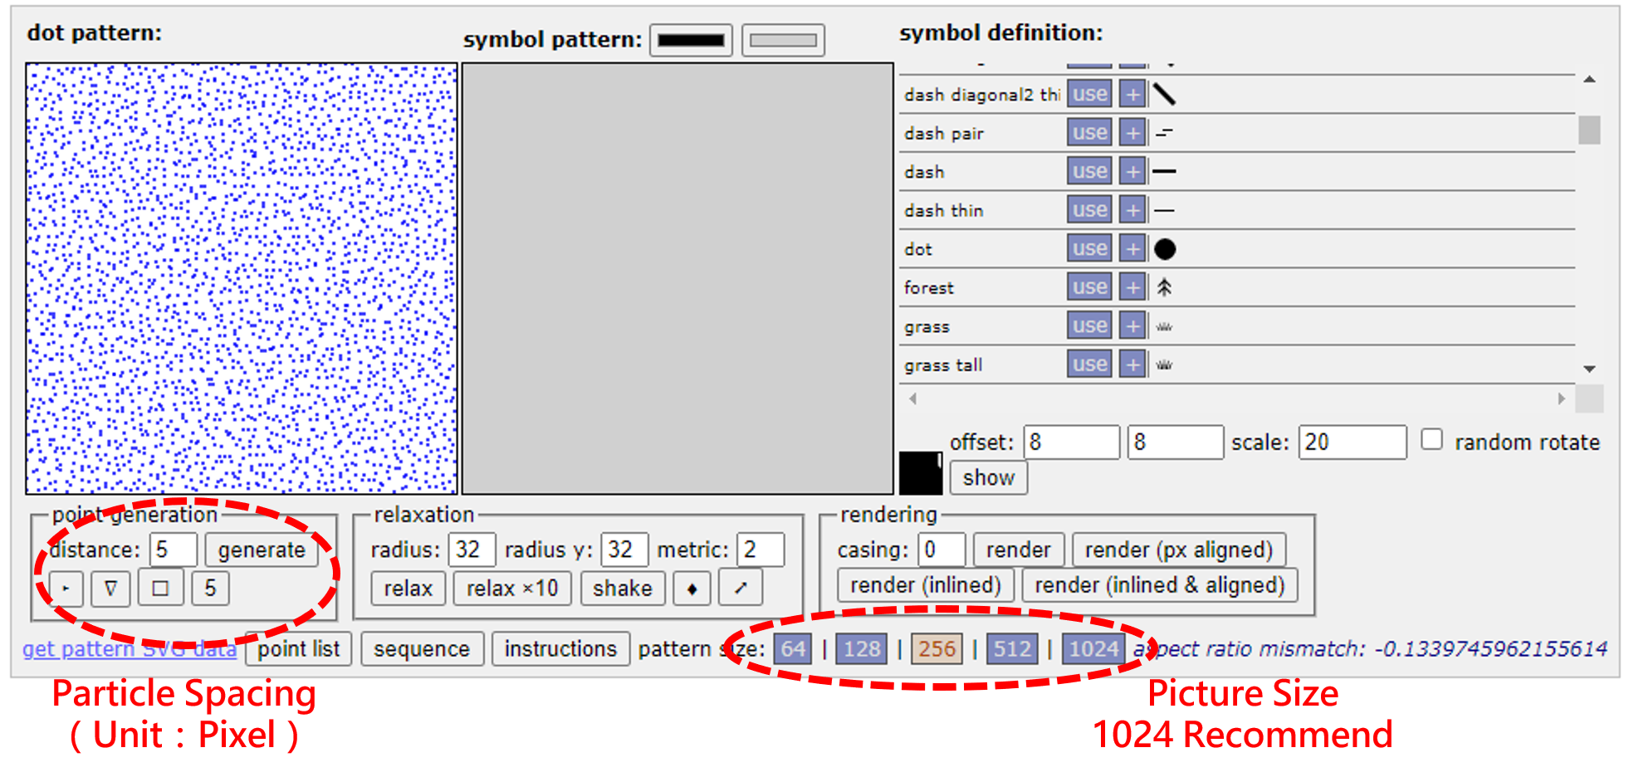The image size is (1629, 777).
Task: Click the thick dash symbol preview
Action: tap(1164, 171)
